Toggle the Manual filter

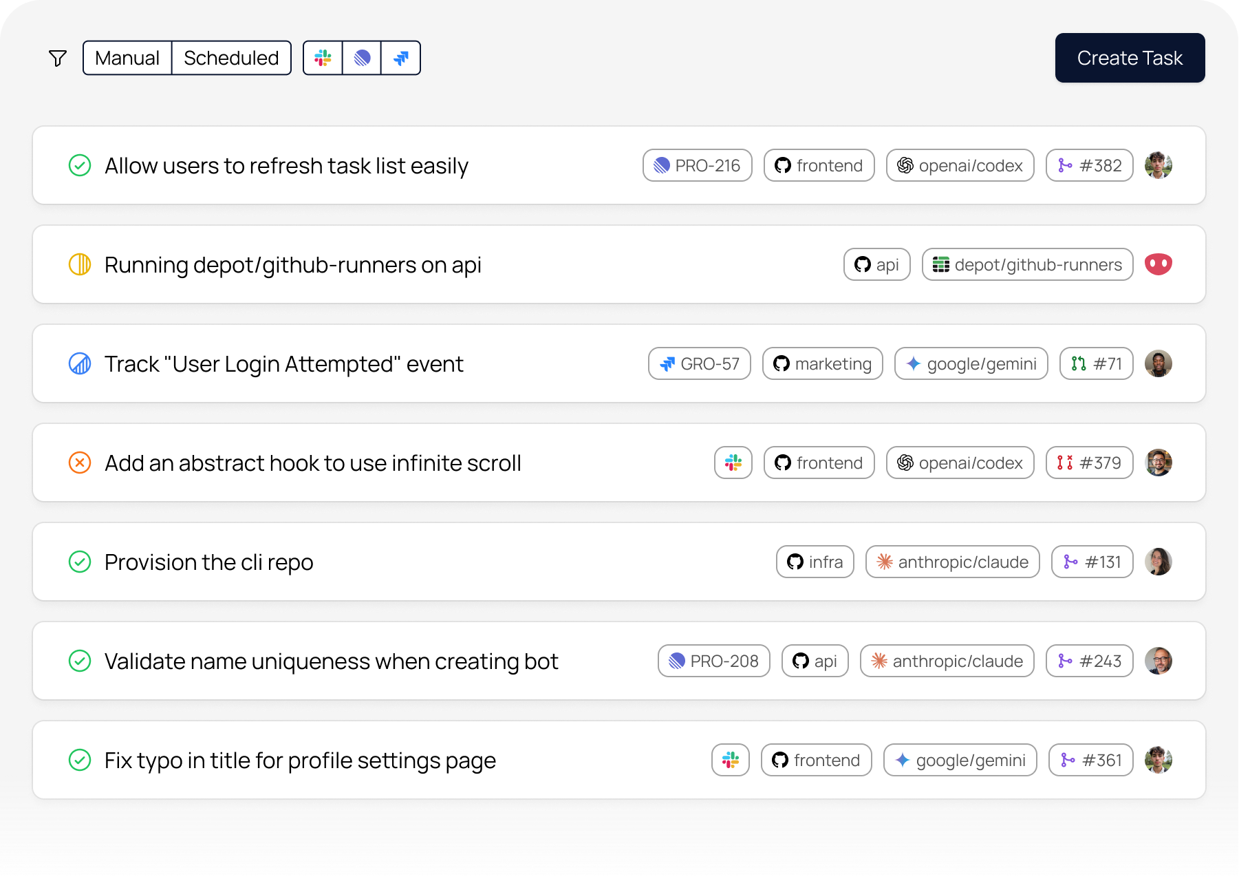pyautogui.click(x=127, y=58)
